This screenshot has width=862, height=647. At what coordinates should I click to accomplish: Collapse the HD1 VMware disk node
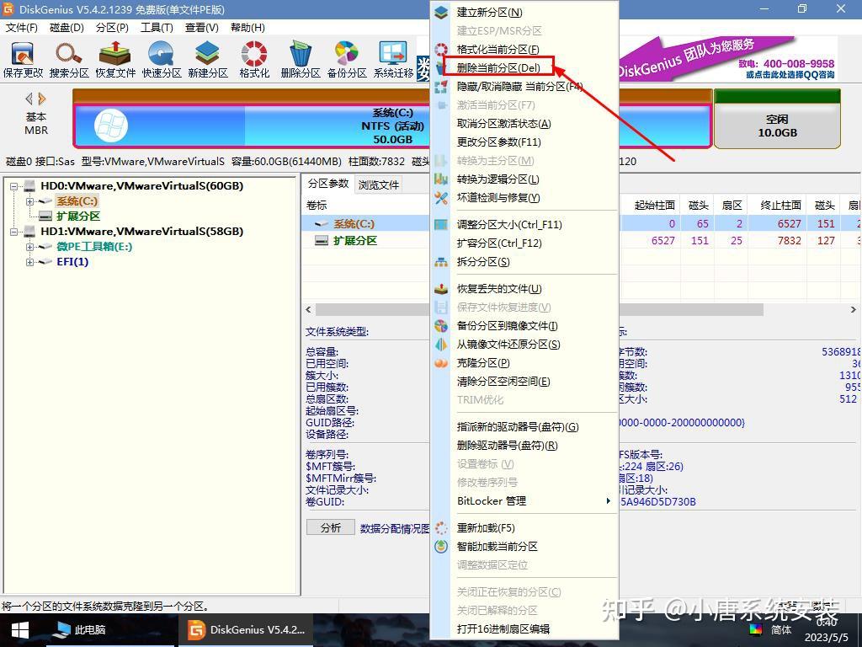[13, 232]
